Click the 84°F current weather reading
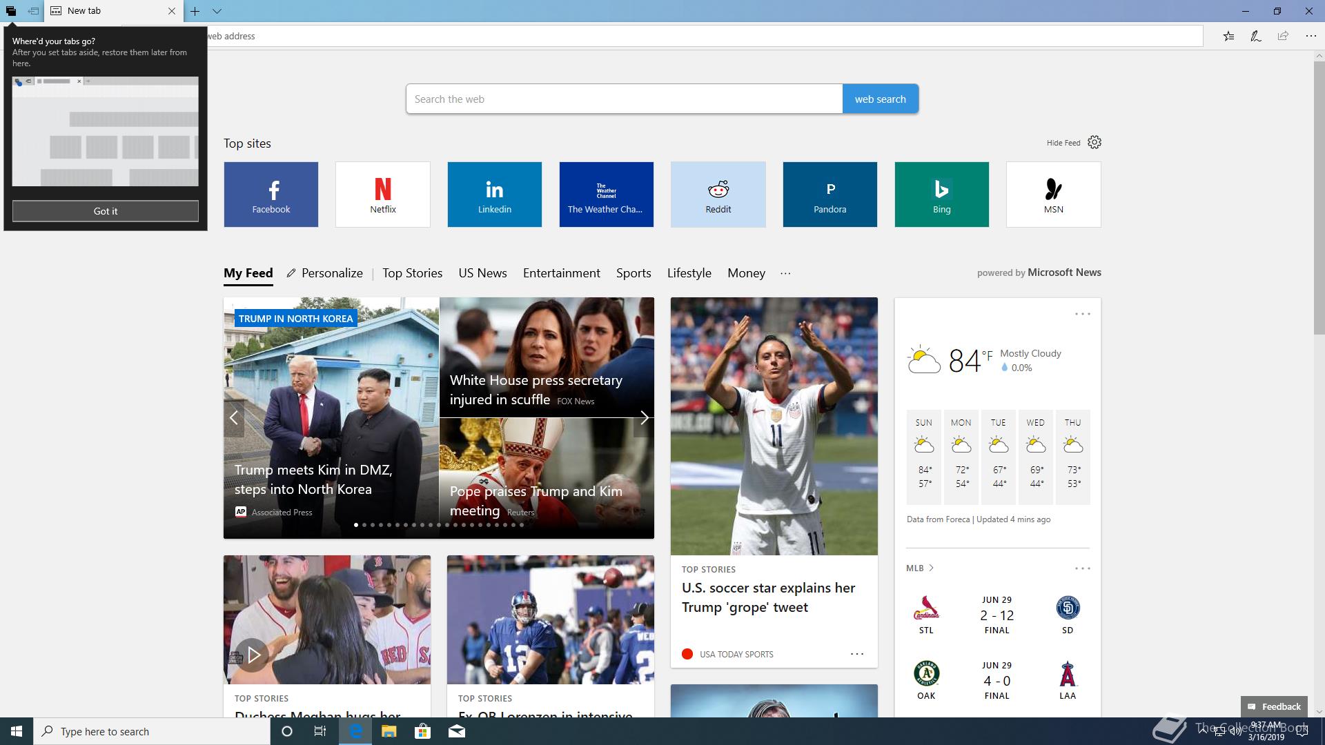 click(x=970, y=360)
